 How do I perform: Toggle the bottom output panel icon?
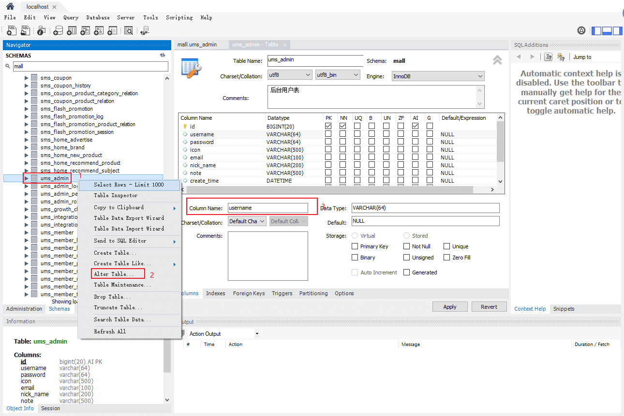(x=607, y=30)
